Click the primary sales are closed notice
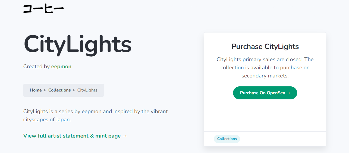 click(265, 67)
